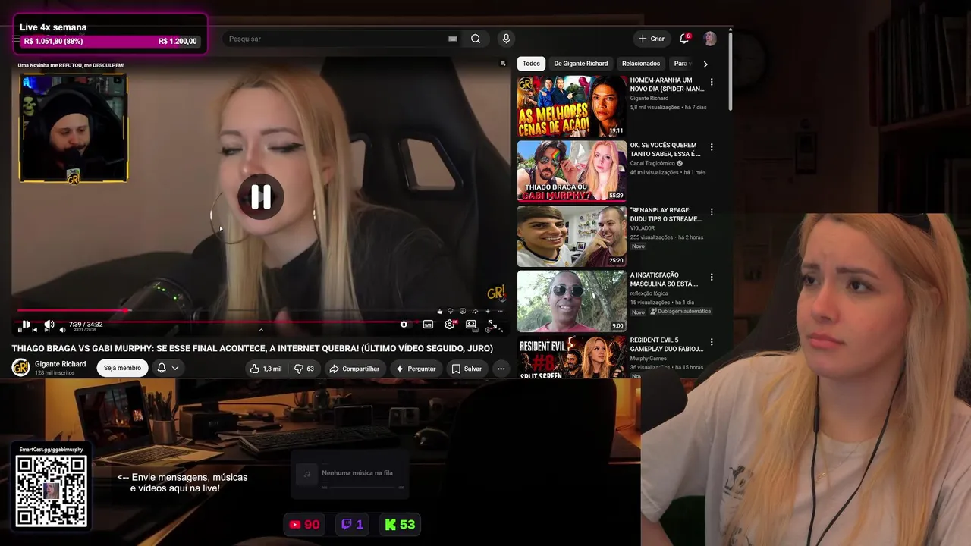Click the large pause overlay on video

tap(261, 197)
